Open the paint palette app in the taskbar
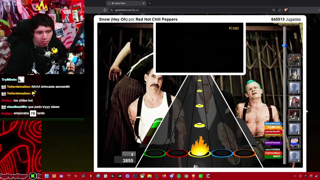 point(98,176)
